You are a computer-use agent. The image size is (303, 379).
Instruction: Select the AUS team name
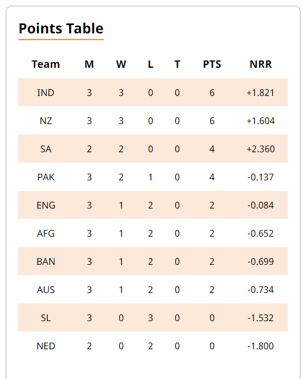pyautogui.click(x=46, y=289)
